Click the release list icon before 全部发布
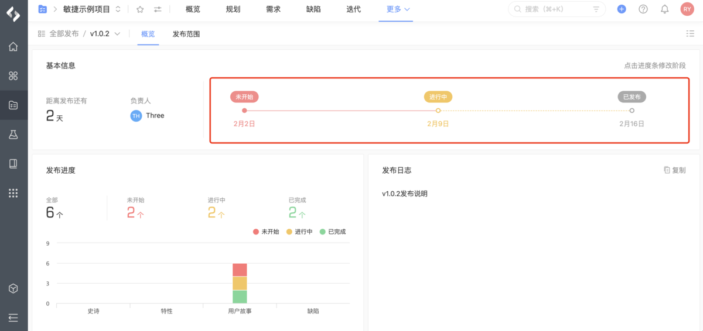Image resolution: width=703 pixels, height=331 pixels. (41, 34)
